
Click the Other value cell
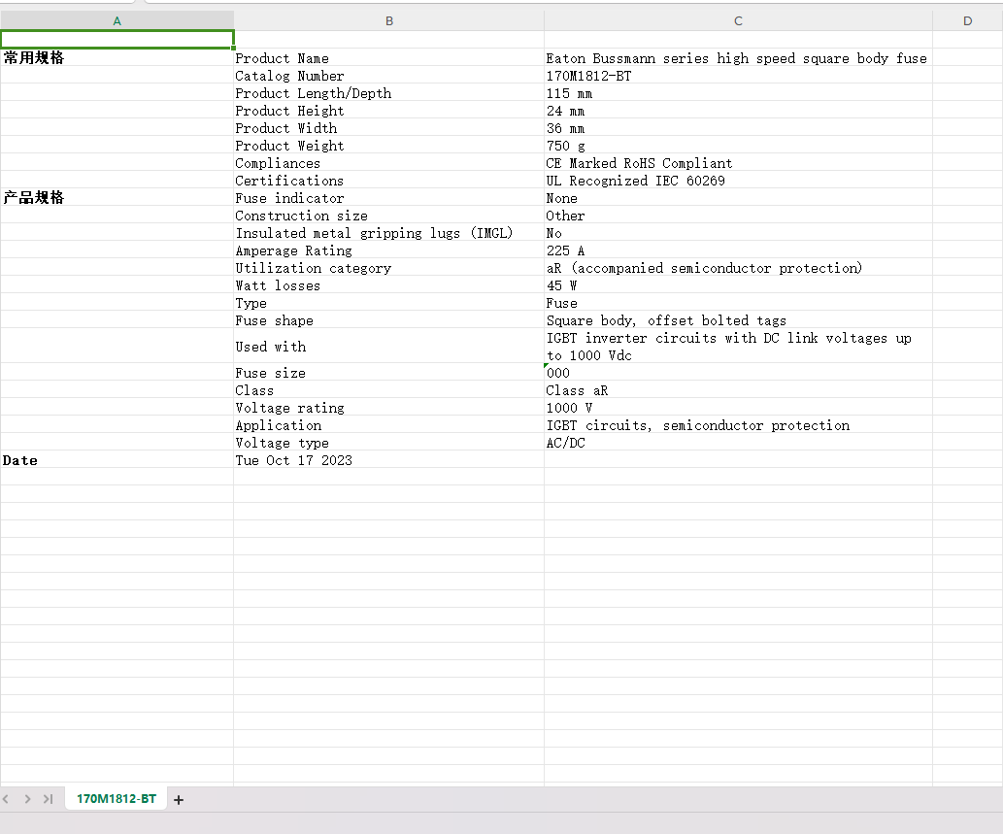[738, 215]
